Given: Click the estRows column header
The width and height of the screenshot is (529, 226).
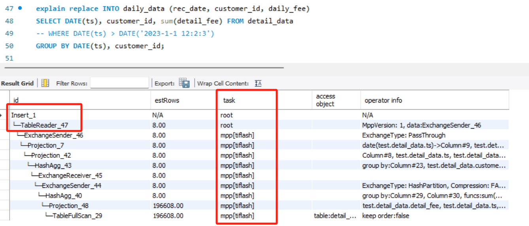Looking at the screenshot, I should tap(166, 100).
